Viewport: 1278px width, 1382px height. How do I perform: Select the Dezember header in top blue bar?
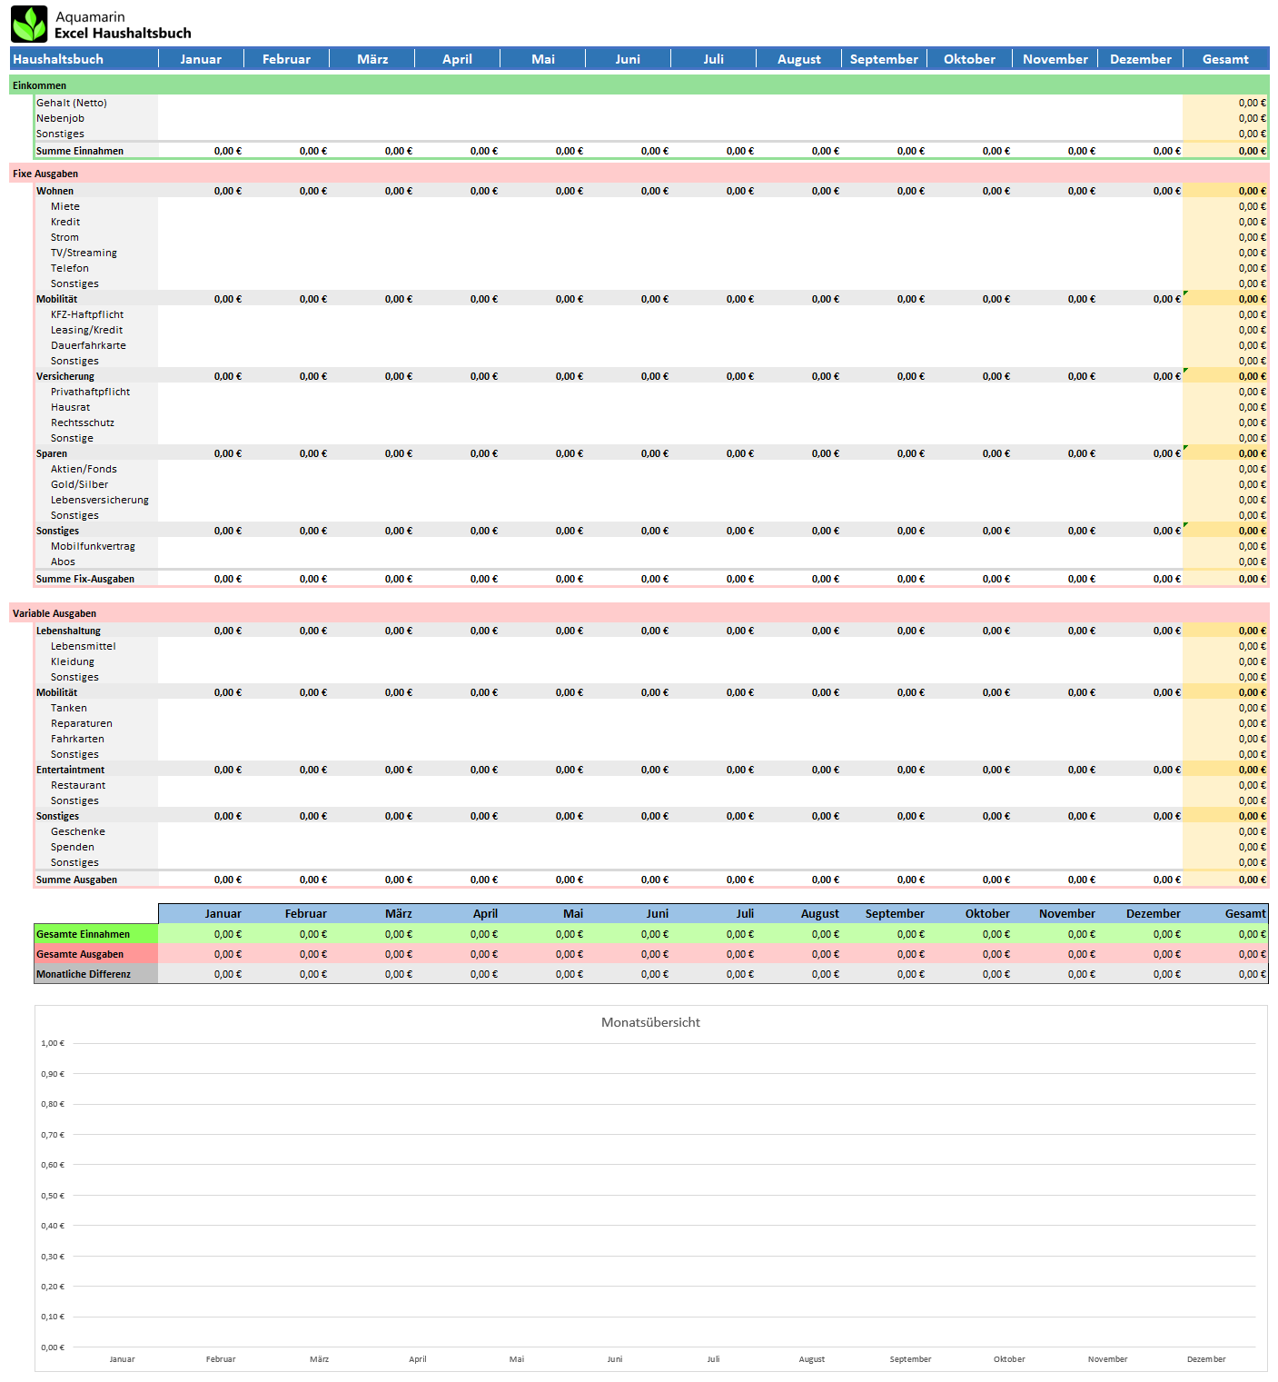(x=1141, y=59)
